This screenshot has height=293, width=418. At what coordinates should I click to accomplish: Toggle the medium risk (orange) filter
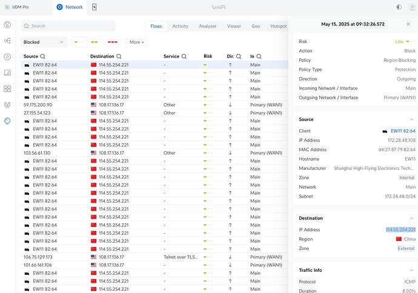95,42
